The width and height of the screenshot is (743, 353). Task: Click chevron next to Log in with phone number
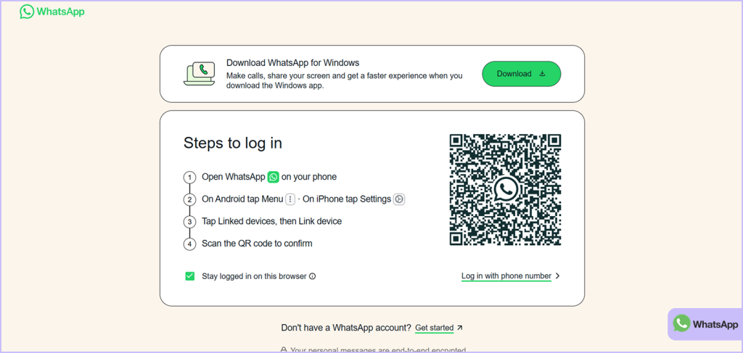point(557,276)
